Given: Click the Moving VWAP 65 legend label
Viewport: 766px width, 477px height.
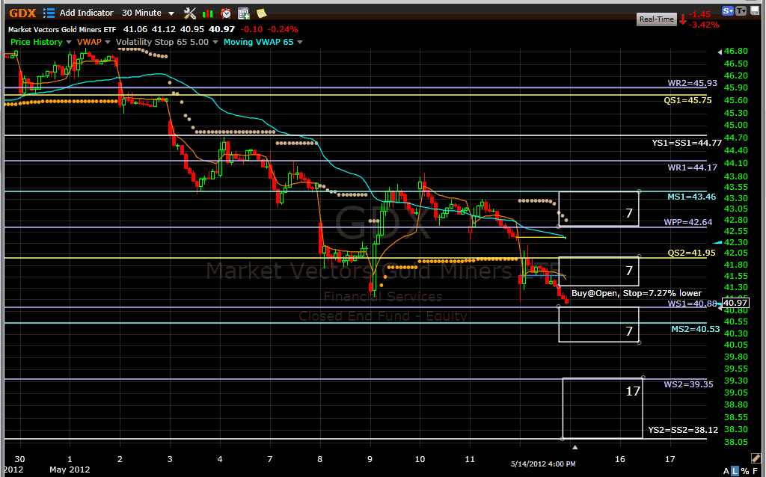Looking at the screenshot, I should 258,42.
